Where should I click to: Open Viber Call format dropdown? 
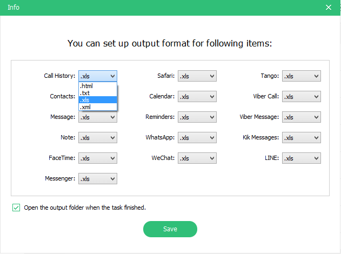point(302,97)
